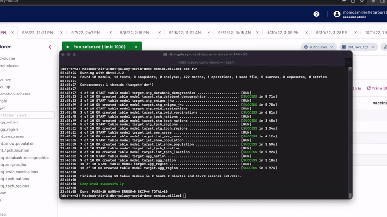Switch to the 9/7/22, 2:47 PM tab

coord(86,33)
